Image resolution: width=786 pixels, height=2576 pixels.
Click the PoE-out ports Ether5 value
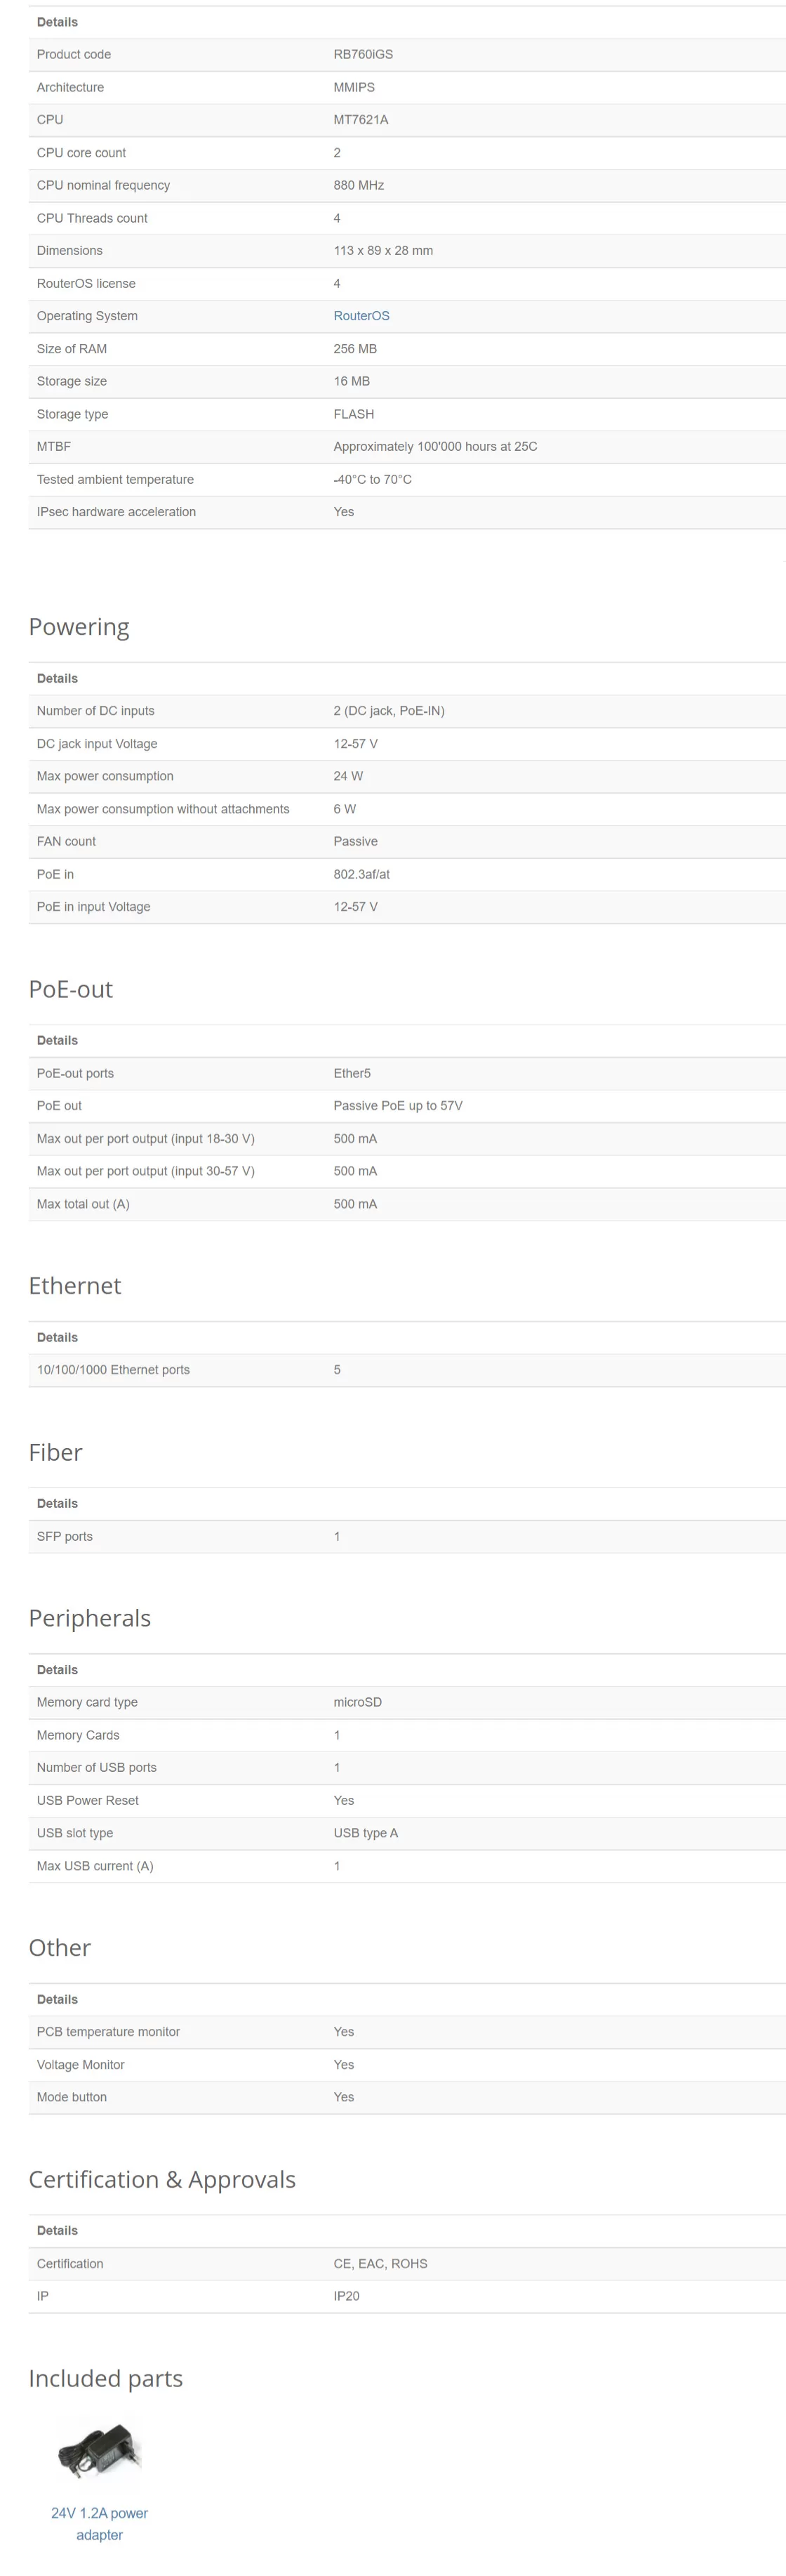click(352, 1073)
